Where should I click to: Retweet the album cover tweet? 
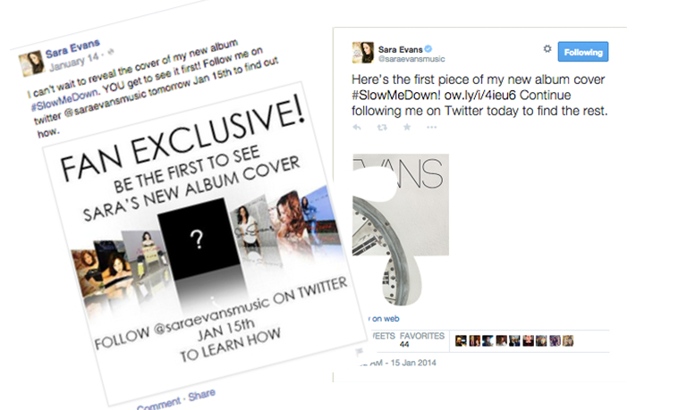[x=382, y=128]
